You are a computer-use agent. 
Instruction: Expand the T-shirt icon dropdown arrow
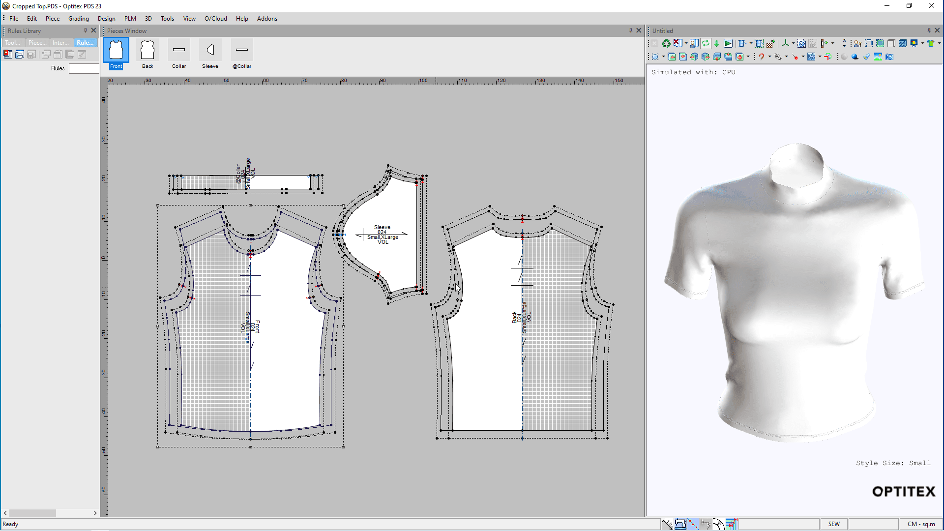click(939, 43)
